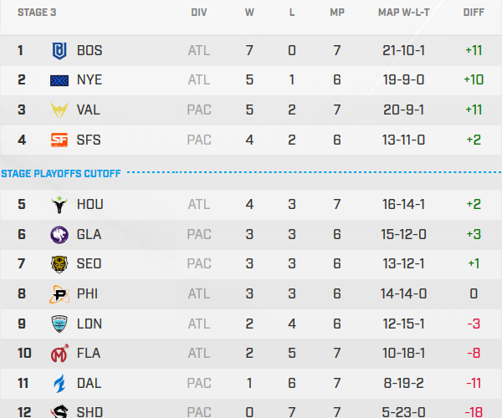
Task: Open the NYE team name link
Action: tap(90, 80)
